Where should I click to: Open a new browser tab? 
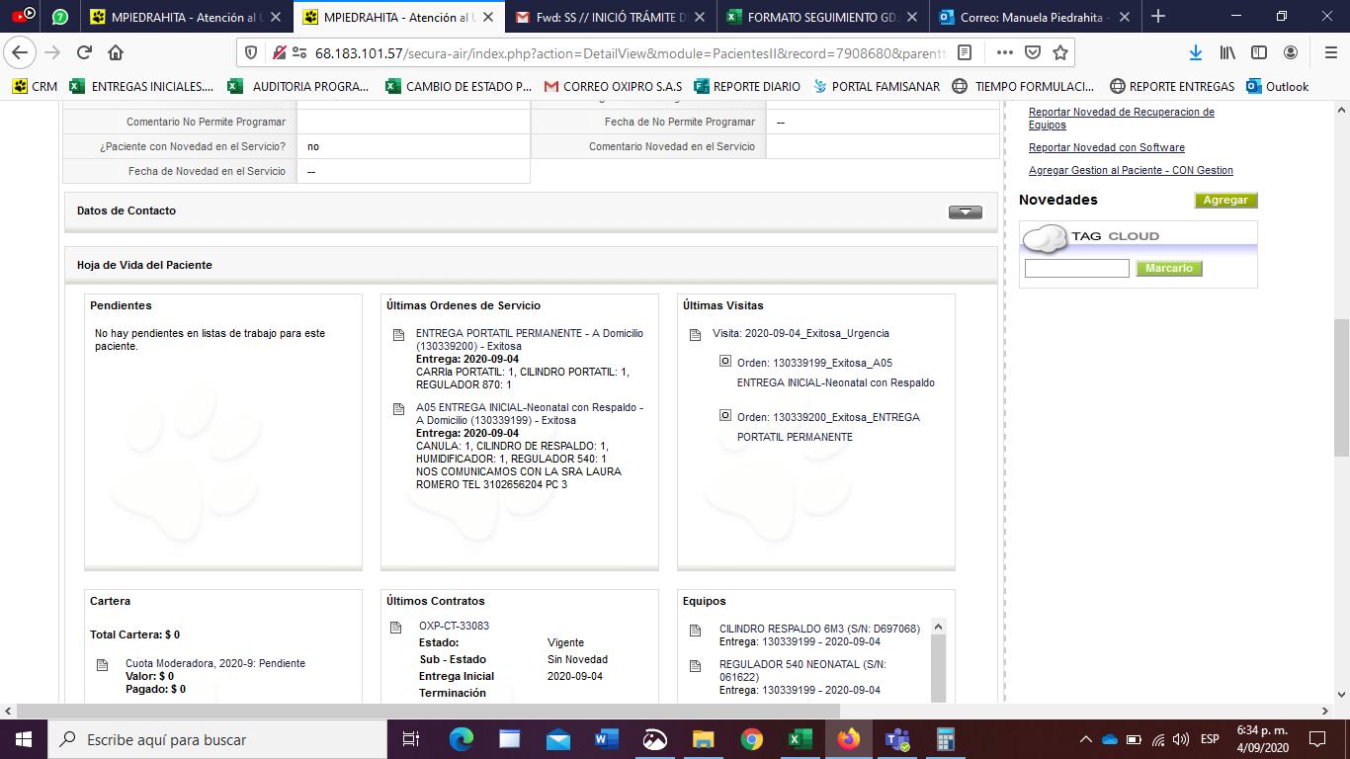[x=1158, y=16]
